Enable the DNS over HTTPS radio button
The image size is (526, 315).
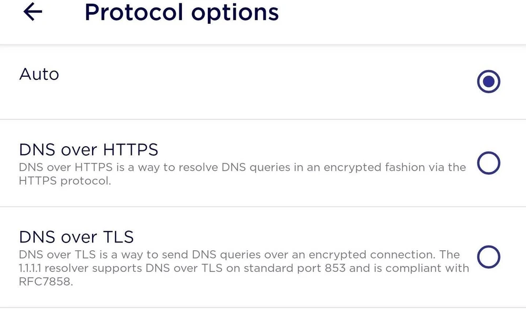(488, 164)
